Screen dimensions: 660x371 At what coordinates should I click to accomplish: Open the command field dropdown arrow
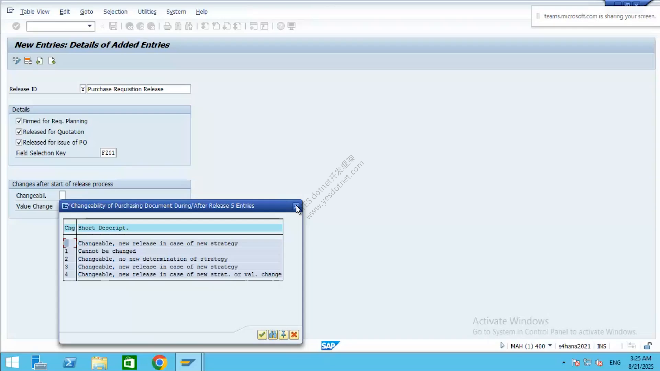tap(90, 26)
